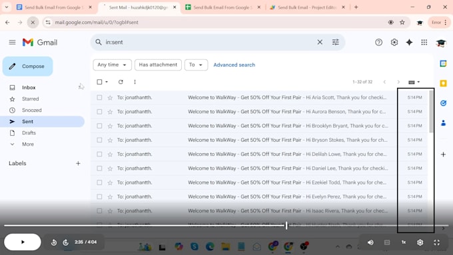This screenshot has height=255, width=453.
Task: Switch to the first Send Bulk Email docs tab
Action: [x=54, y=7]
